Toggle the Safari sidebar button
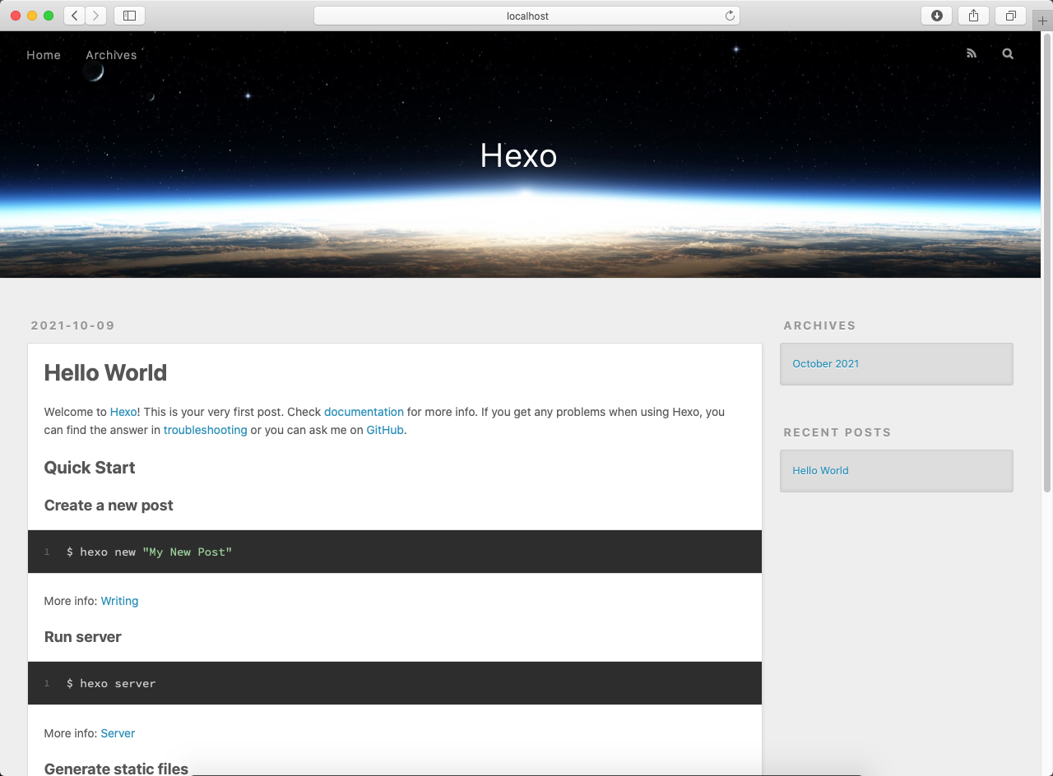Image resolution: width=1053 pixels, height=776 pixels. (129, 16)
